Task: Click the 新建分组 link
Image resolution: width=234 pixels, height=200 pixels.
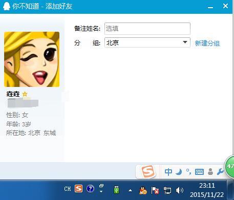Action: (x=207, y=43)
